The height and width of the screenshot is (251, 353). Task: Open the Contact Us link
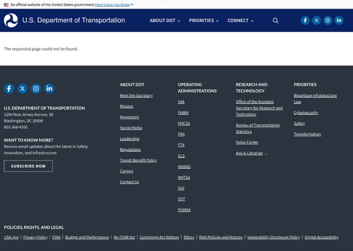point(129,182)
